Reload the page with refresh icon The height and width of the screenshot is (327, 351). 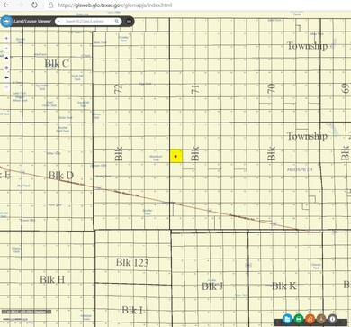(x=34, y=5)
